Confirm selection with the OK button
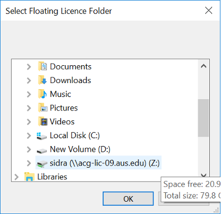The image size is (221, 214). (128, 199)
